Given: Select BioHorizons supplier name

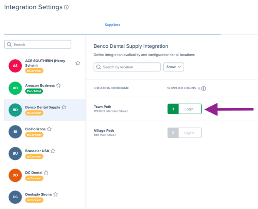Looking at the screenshot, I should click(x=35, y=129).
